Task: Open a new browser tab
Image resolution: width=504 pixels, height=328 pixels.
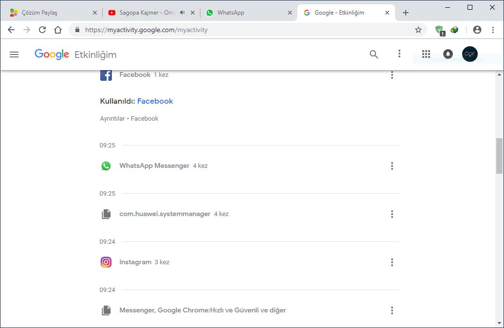Action: (406, 13)
